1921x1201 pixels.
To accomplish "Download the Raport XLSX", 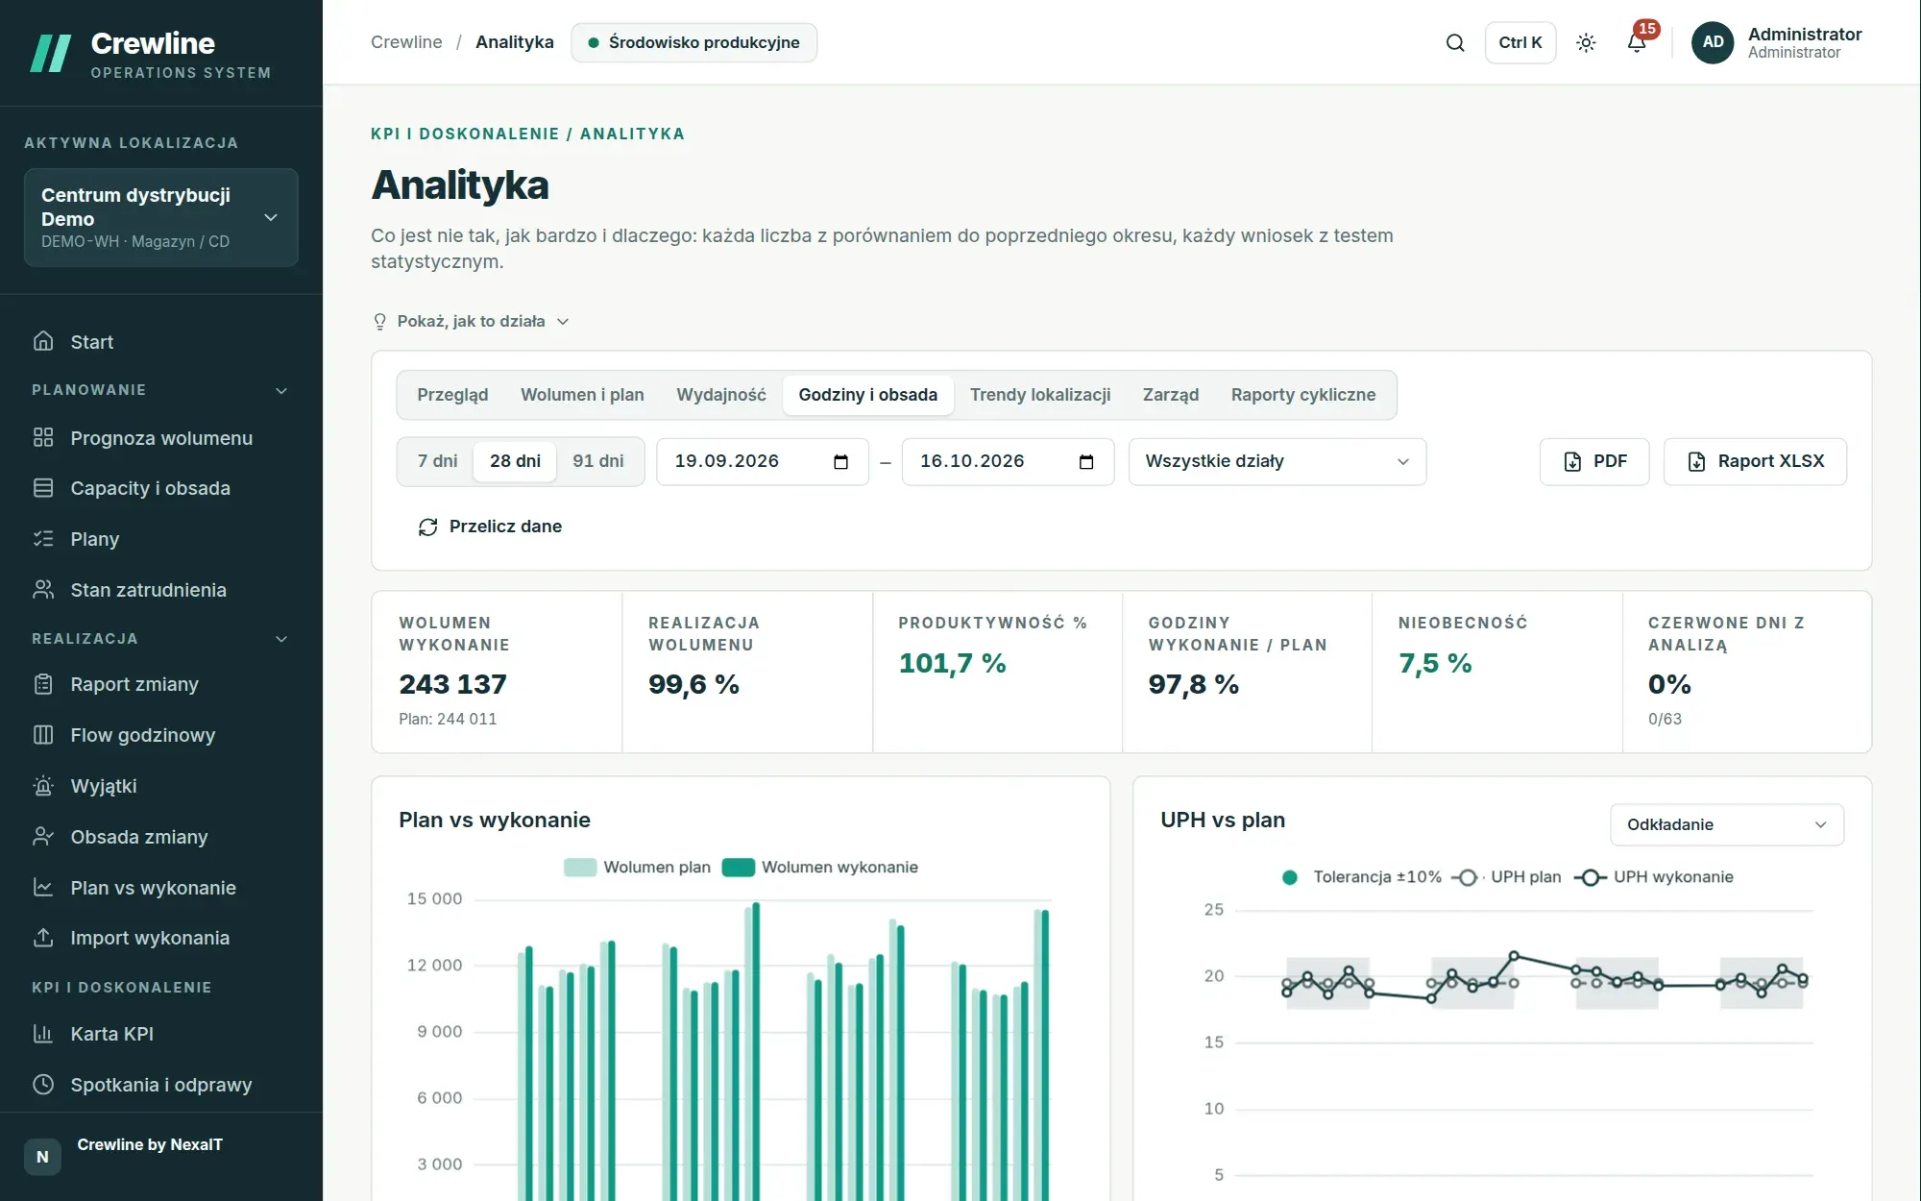I will (1755, 462).
